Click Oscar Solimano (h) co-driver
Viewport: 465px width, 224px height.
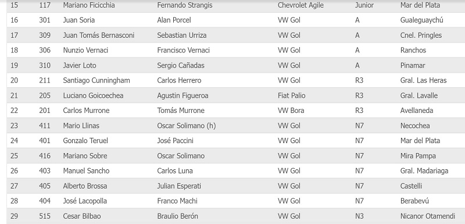click(187, 126)
